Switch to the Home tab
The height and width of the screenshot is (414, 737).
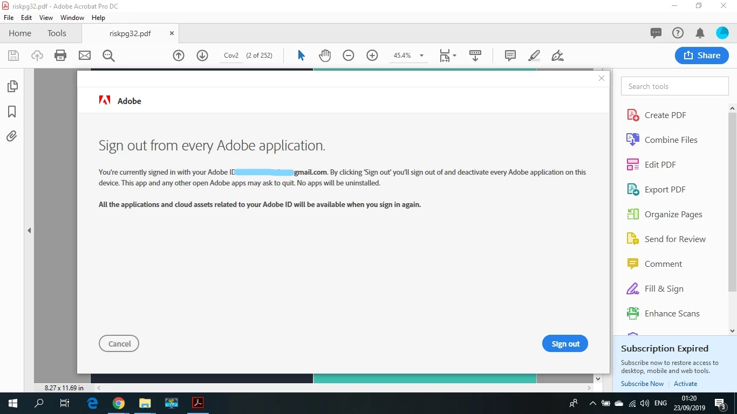point(20,33)
